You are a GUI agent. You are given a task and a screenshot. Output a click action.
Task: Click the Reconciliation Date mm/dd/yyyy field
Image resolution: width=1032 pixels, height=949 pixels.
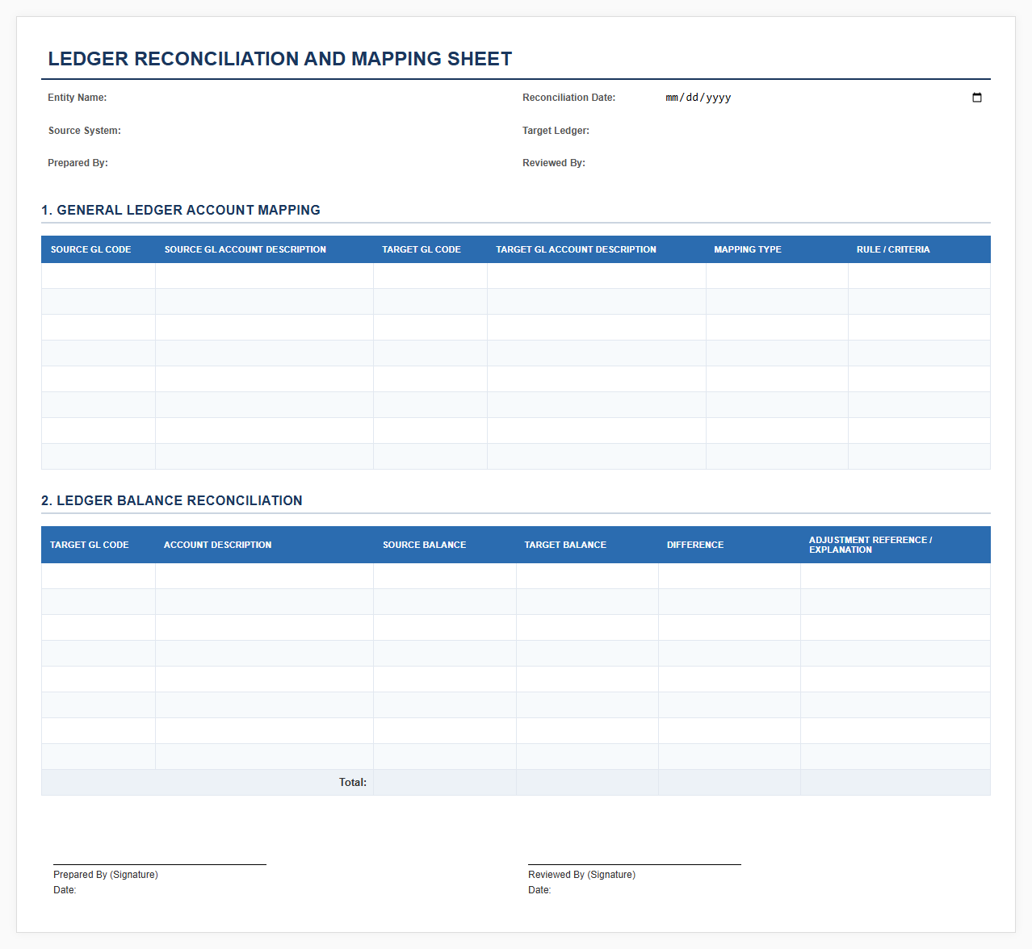[824, 98]
